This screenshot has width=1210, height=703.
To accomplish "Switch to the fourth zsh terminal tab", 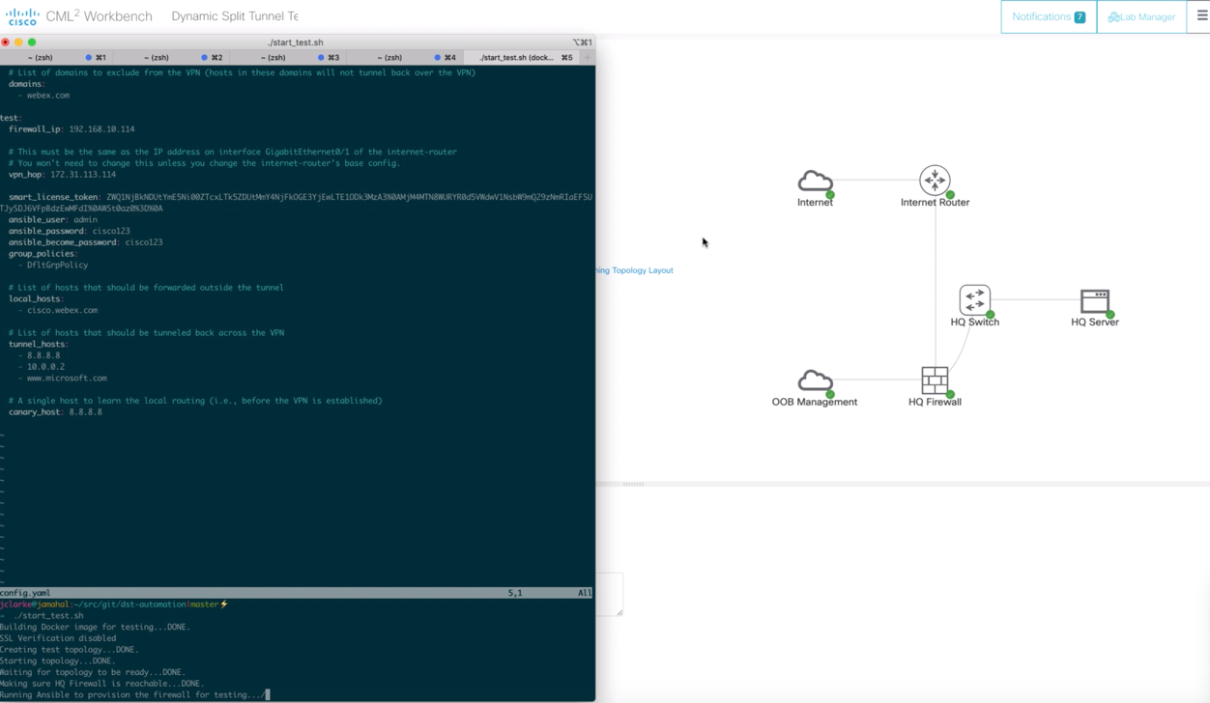I will coord(389,58).
